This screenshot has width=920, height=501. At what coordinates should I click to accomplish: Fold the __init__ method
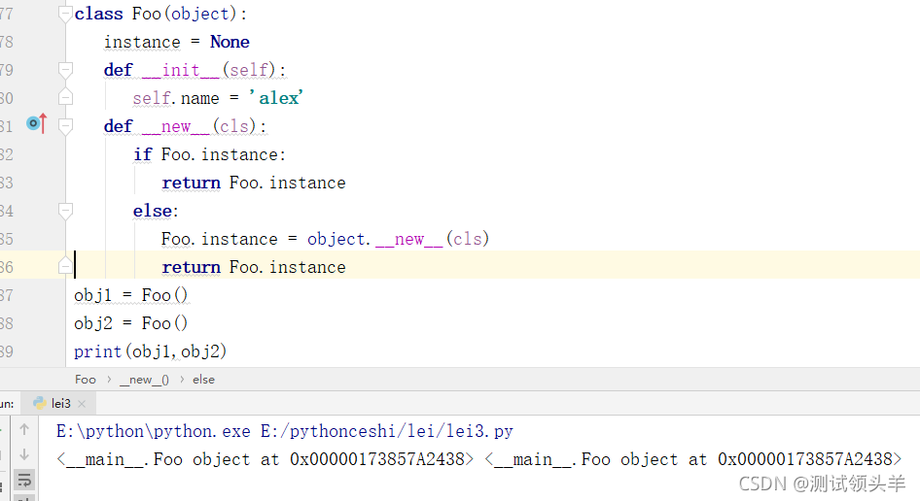[x=65, y=71]
